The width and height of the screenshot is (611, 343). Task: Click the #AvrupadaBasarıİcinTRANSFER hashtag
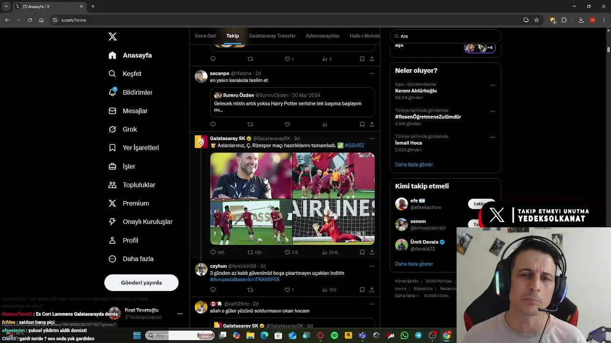244,279
